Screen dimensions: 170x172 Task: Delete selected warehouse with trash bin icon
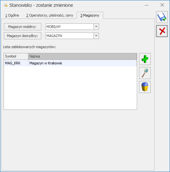click(x=145, y=87)
